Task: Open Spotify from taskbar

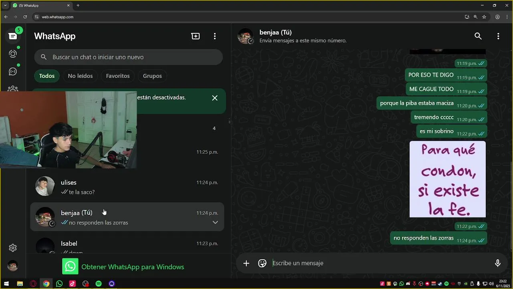Action: [x=99, y=284]
